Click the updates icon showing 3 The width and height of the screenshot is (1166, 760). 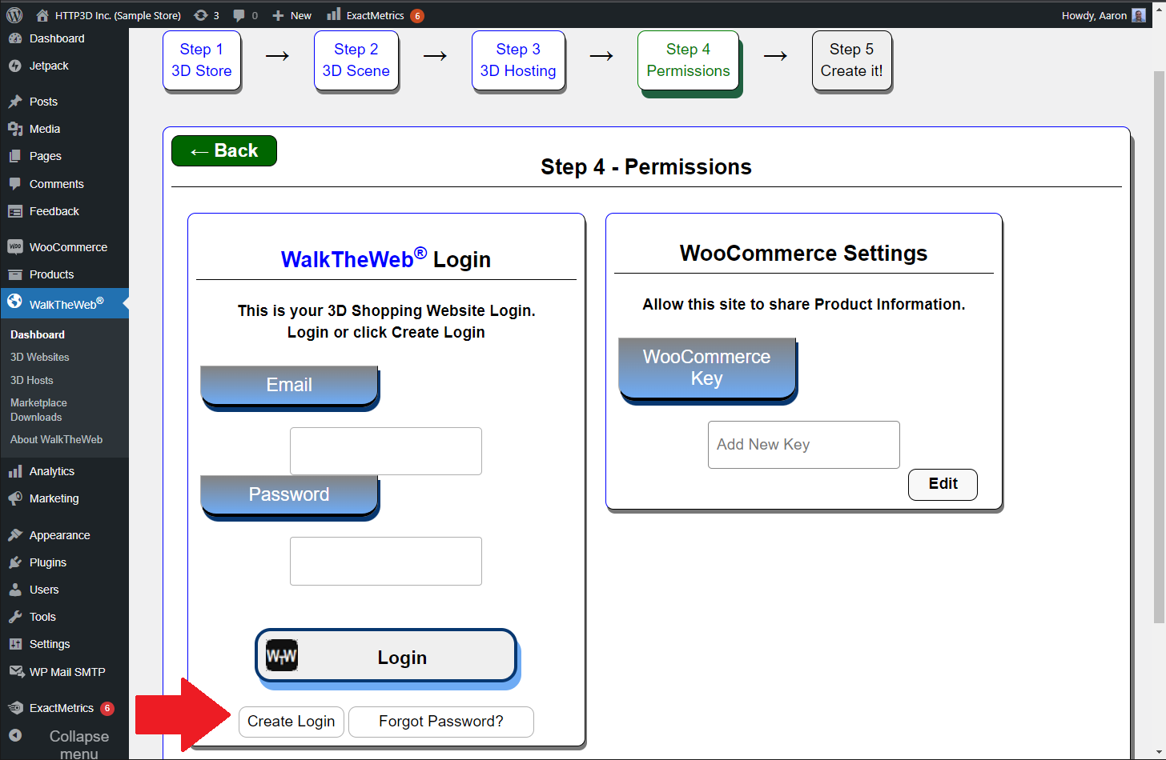(x=201, y=15)
